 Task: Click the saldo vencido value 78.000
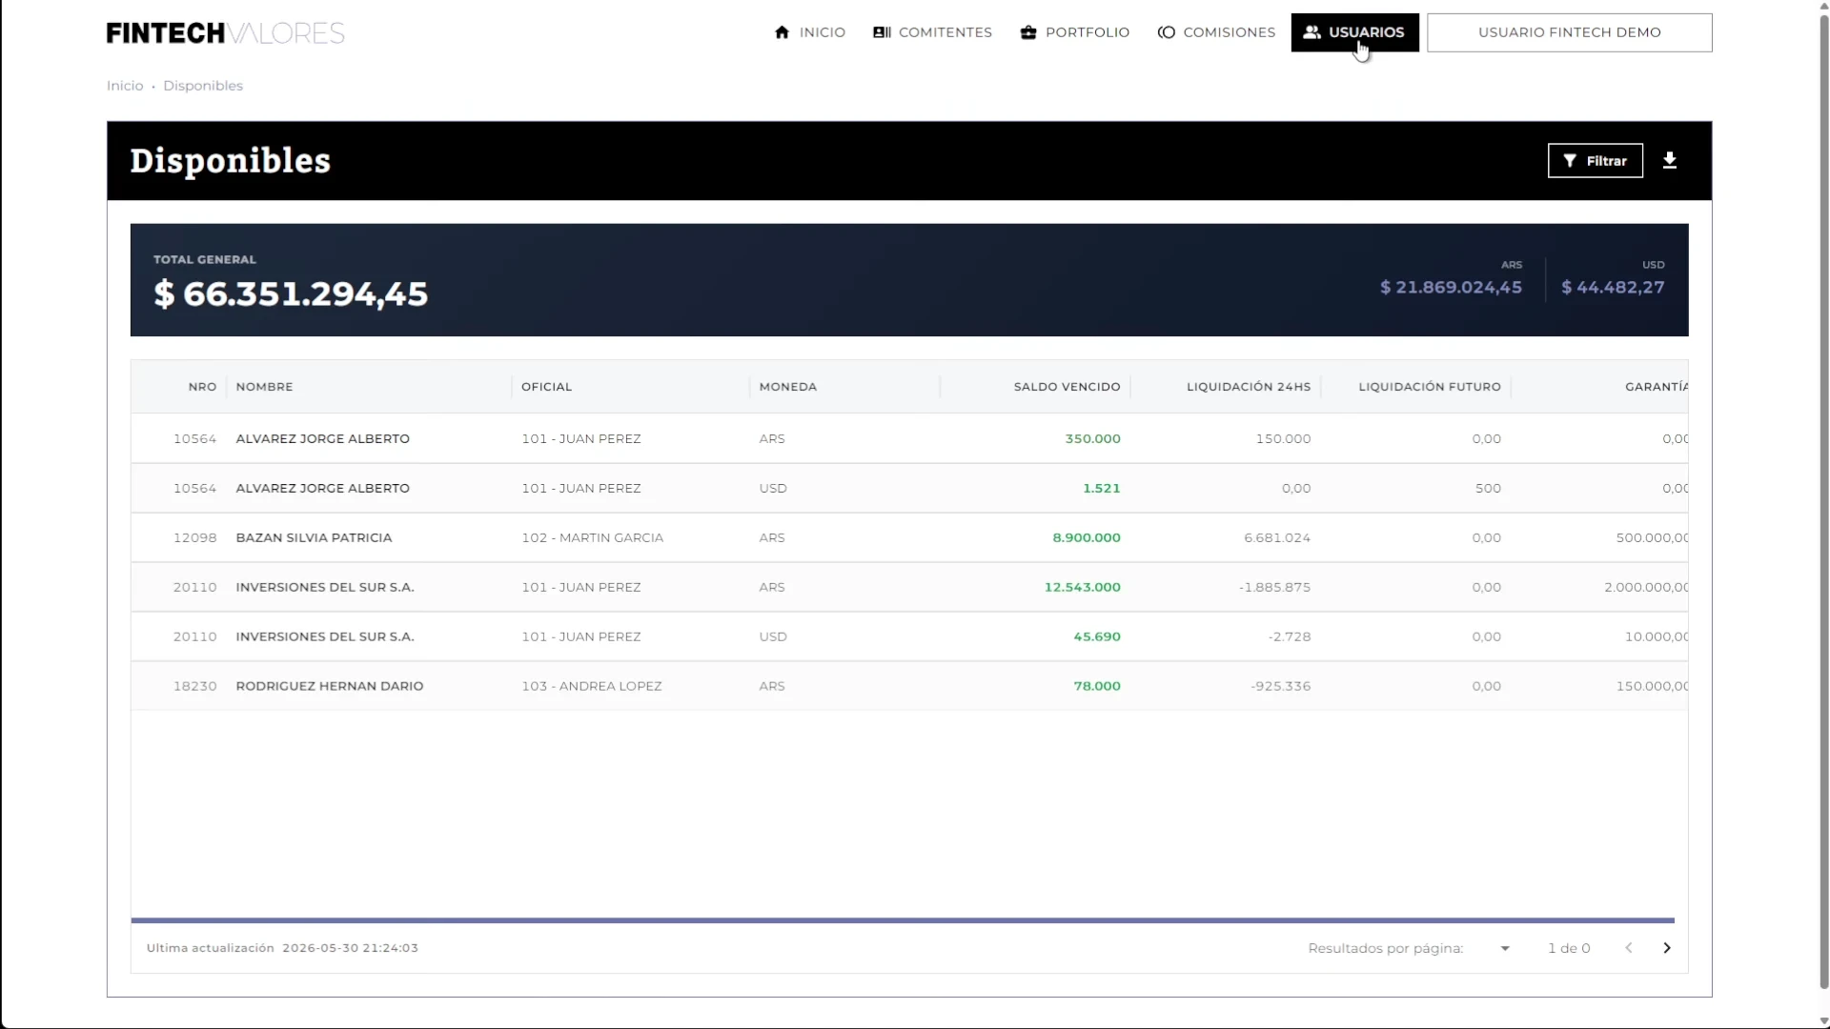click(1096, 687)
